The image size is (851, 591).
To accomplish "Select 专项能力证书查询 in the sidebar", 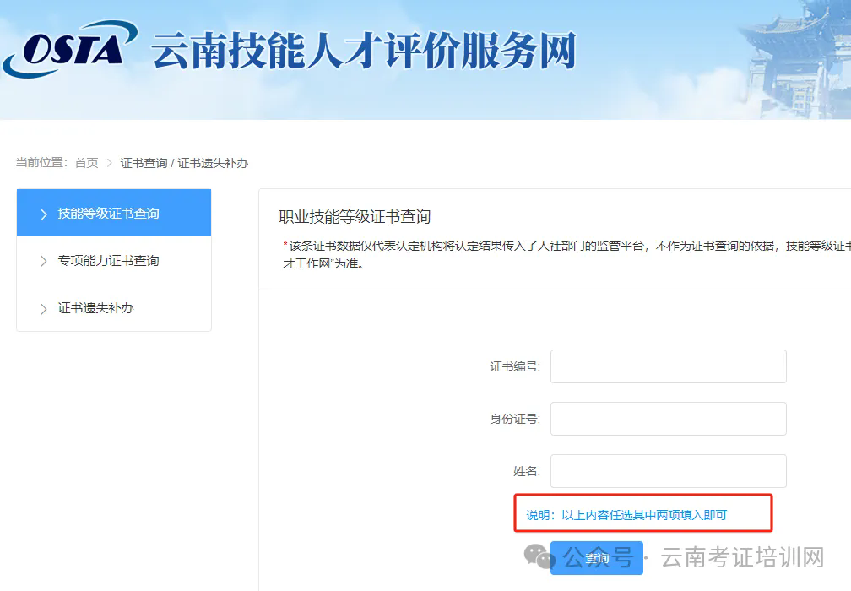I will pyautogui.click(x=108, y=261).
